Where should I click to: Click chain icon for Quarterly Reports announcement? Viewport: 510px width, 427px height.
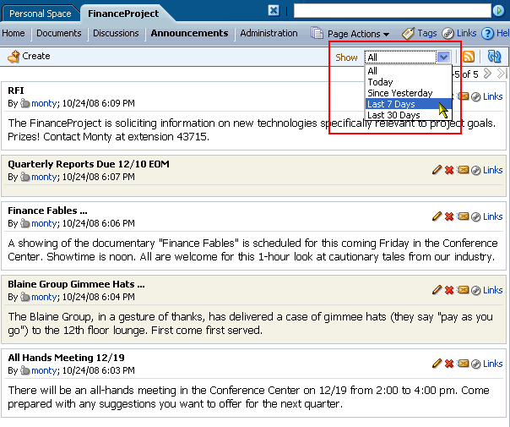(476, 170)
